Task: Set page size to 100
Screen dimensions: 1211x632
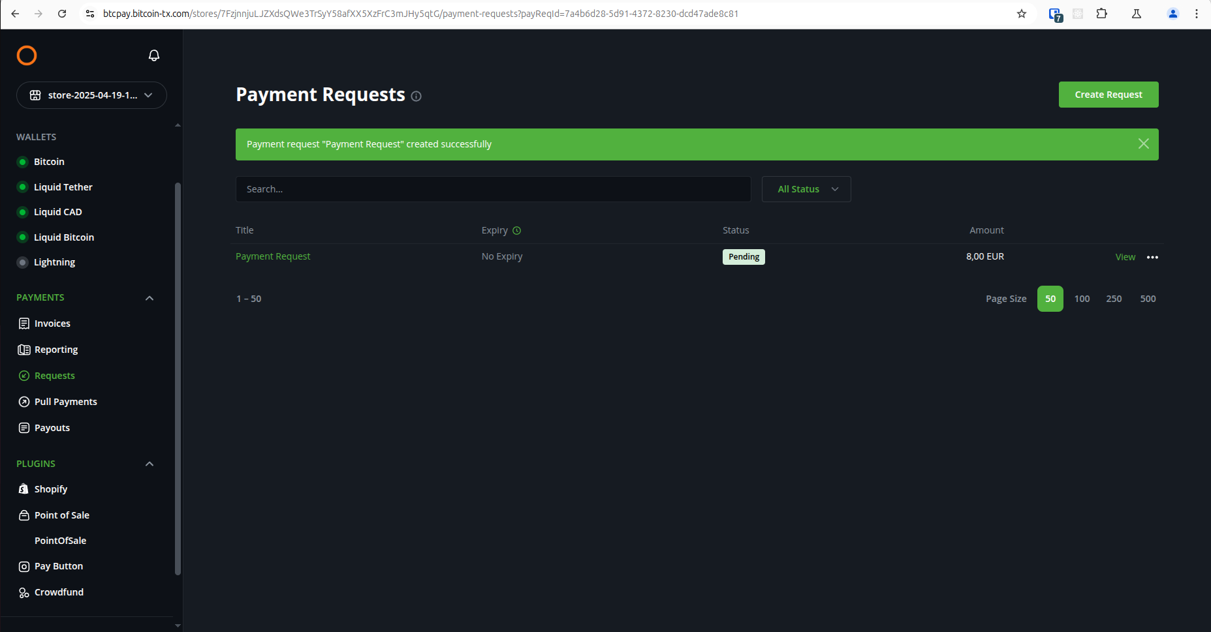Action: pyautogui.click(x=1082, y=299)
